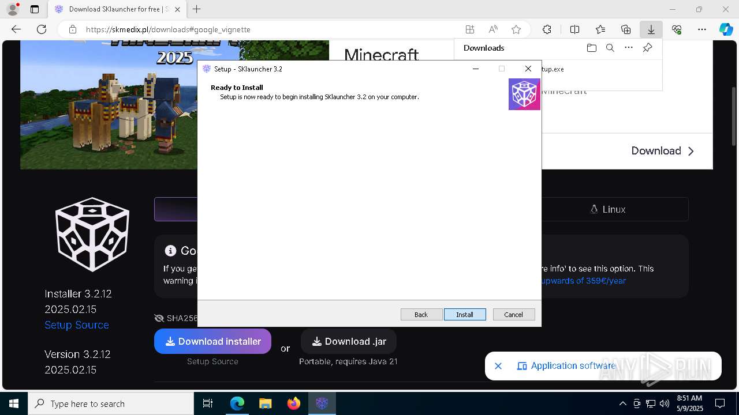The width and height of the screenshot is (739, 415).
Task: Show hidden system tray icons
Action: click(x=622, y=403)
